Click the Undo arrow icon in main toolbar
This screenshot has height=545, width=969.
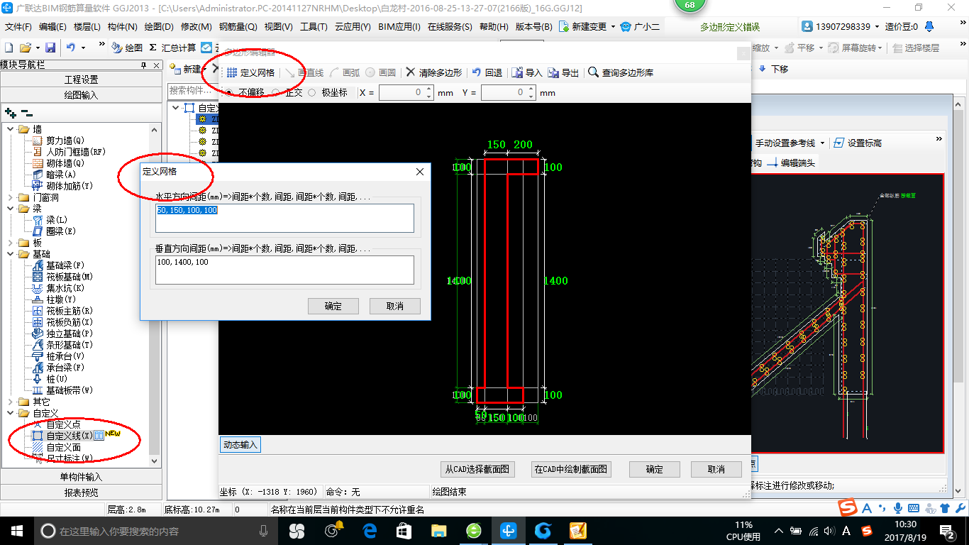[x=71, y=48]
